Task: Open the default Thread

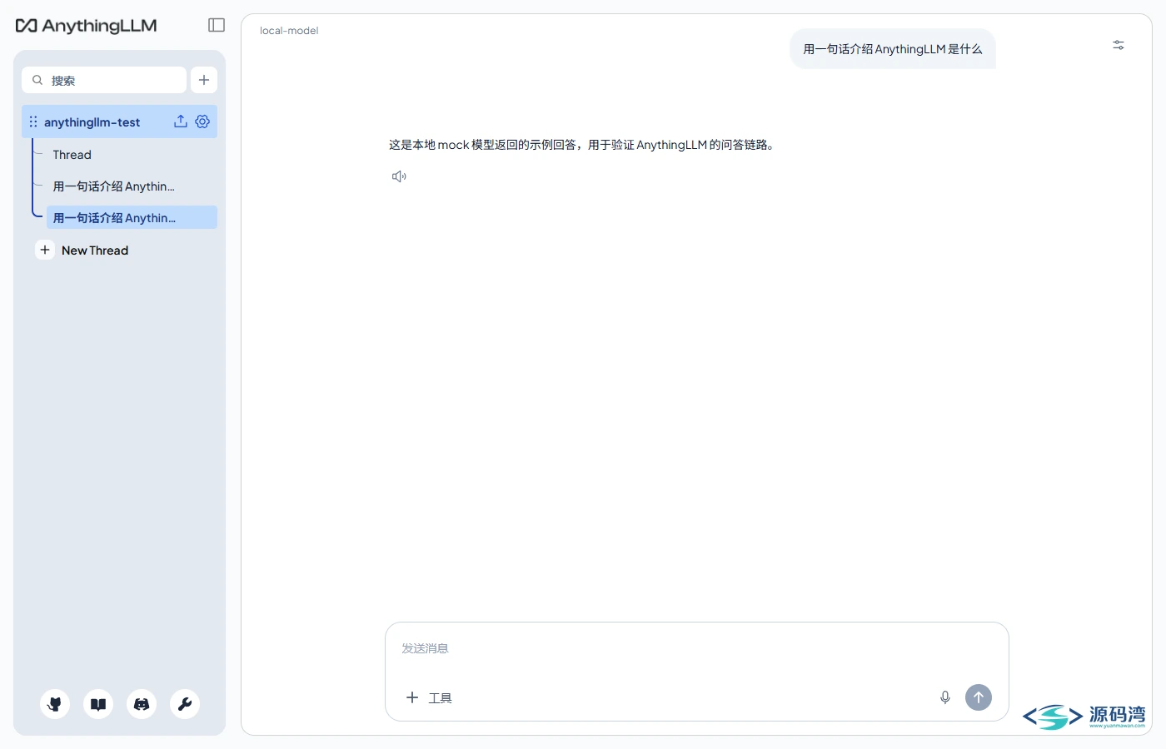Action: click(72, 155)
